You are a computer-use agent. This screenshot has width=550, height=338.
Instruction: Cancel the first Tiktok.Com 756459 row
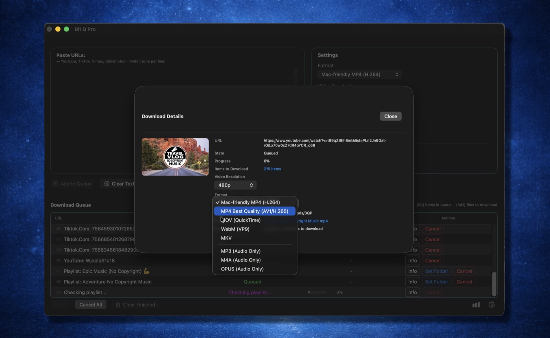[433, 229]
